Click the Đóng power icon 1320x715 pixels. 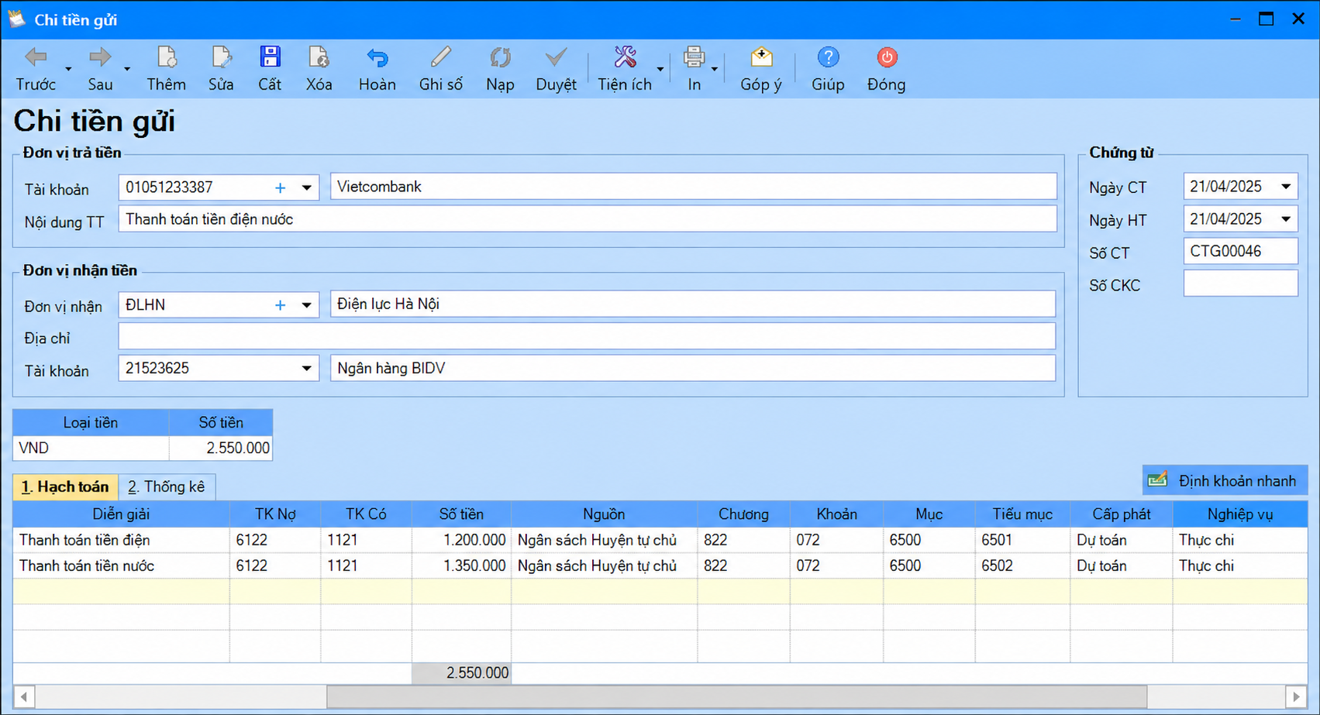click(887, 57)
